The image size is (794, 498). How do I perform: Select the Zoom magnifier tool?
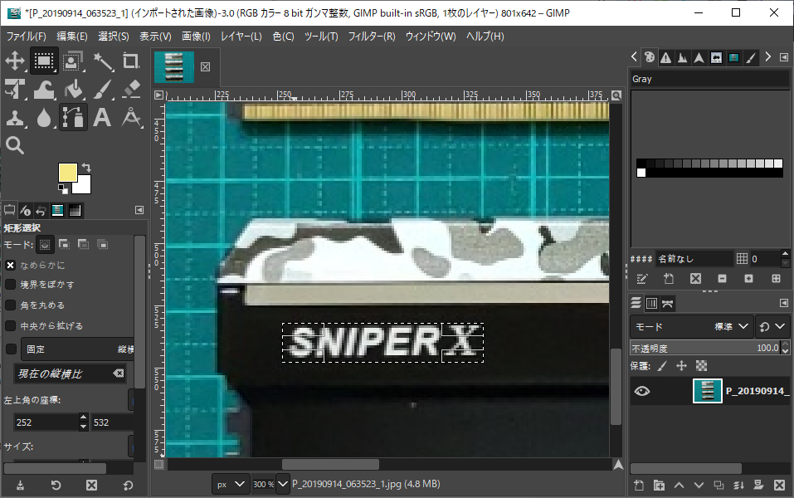15,145
